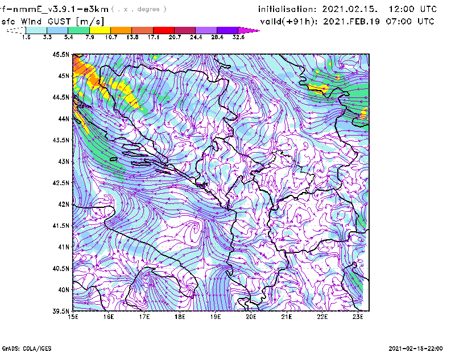This screenshot has width=455, height=352.
Task: Click the magenta arrow above 32.6
Action: coord(249,30)
